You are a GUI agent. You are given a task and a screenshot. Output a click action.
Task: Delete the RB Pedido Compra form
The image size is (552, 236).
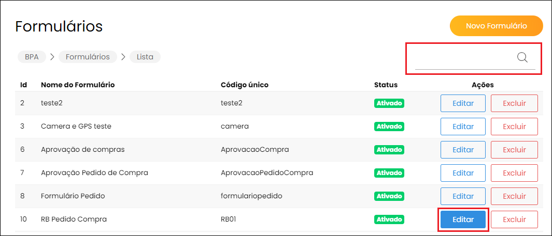click(514, 219)
